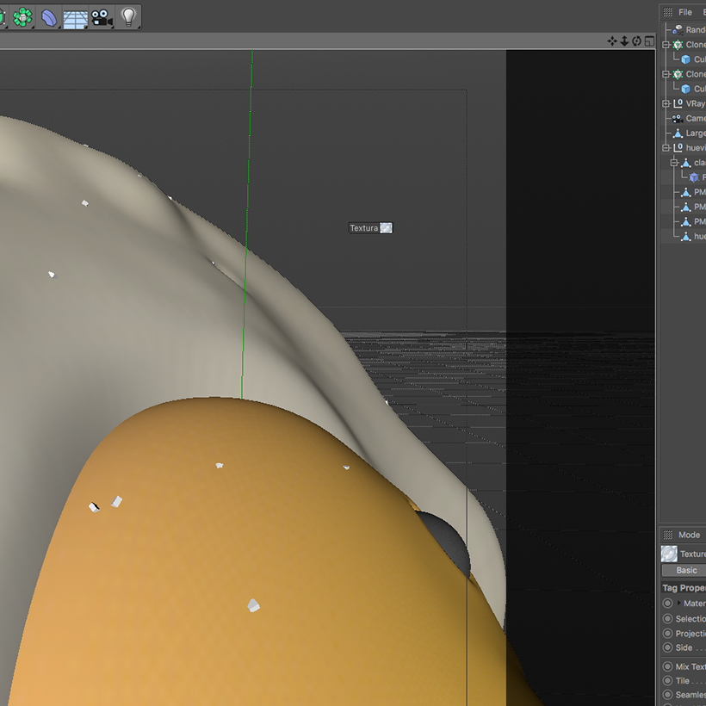This screenshot has width=706, height=706.
Task: Toggle the Side parameter animation dot
Action: pyautogui.click(x=667, y=647)
